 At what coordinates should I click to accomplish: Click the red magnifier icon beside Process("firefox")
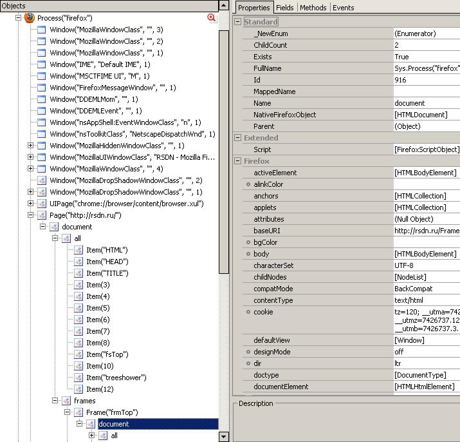(212, 18)
